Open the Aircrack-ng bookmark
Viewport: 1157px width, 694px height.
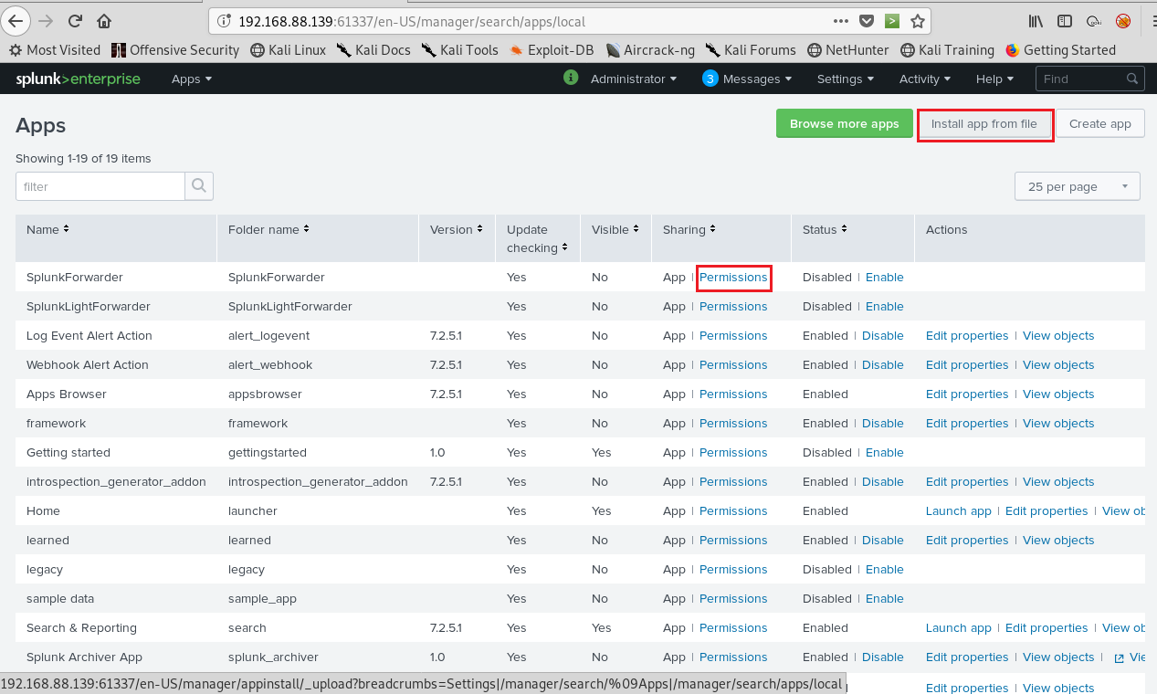651,50
